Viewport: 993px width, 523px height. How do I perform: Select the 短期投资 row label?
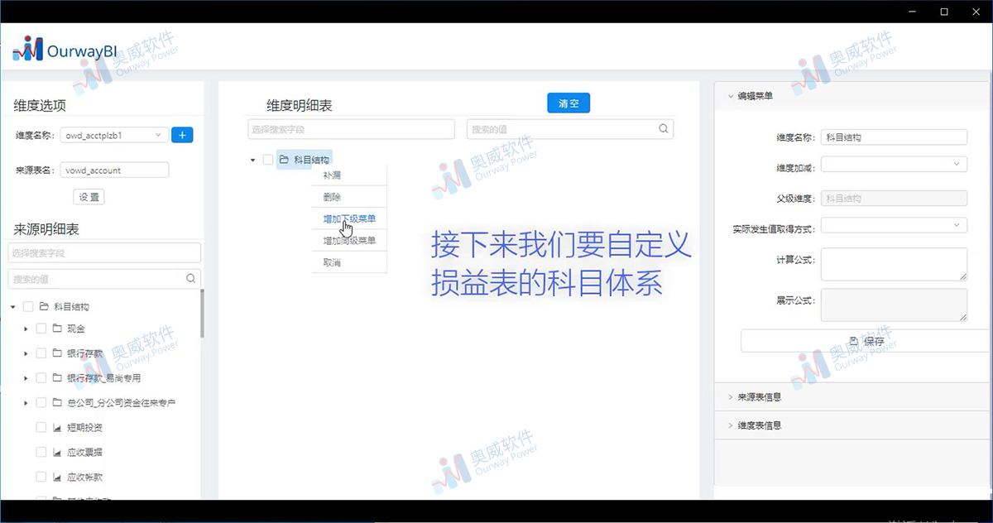tap(84, 428)
